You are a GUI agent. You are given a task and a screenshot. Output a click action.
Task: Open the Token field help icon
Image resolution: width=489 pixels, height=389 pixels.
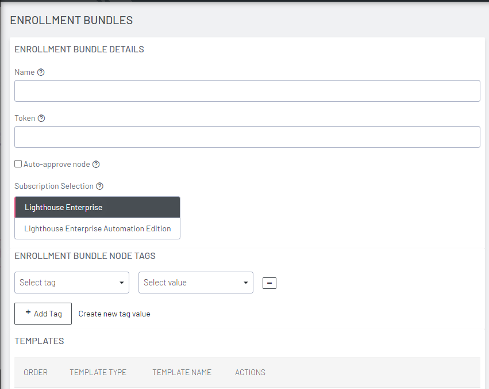click(x=41, y=118)
